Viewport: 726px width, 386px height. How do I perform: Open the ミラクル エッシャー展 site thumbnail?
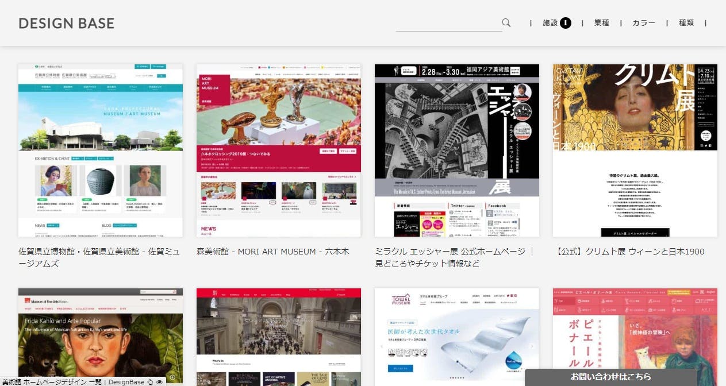pyautogui.click(x=457, y=150)
